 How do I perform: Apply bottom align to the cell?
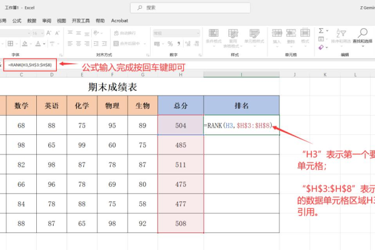click(x=87, y=33)
